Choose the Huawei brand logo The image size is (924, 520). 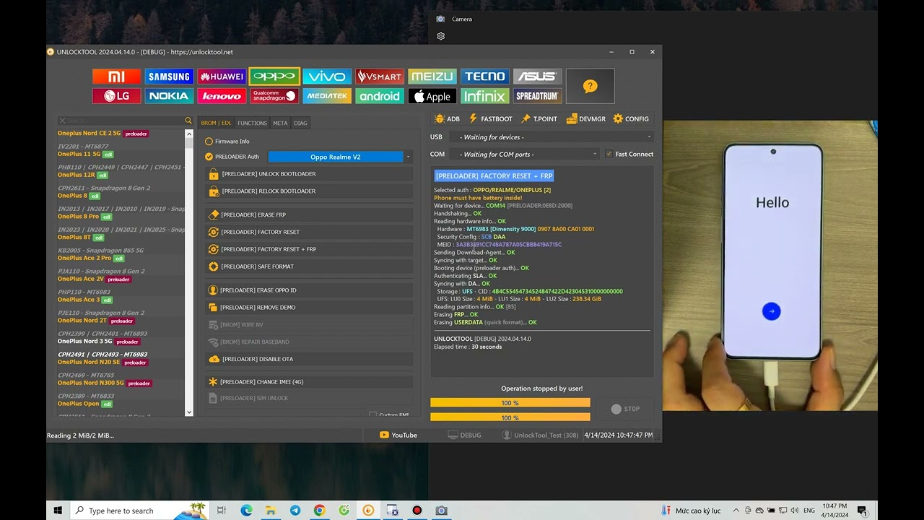coord(222,77)
